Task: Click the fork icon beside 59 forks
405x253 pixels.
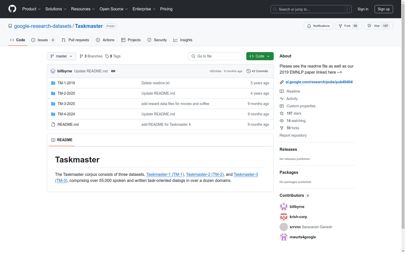Action: pyautogui.click(x=282, y=128)
